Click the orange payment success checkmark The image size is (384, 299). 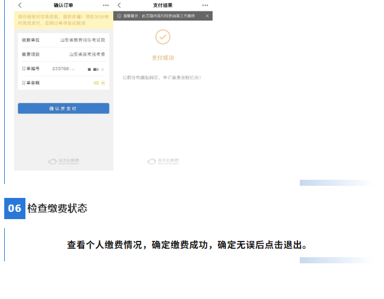pos(162,38)
